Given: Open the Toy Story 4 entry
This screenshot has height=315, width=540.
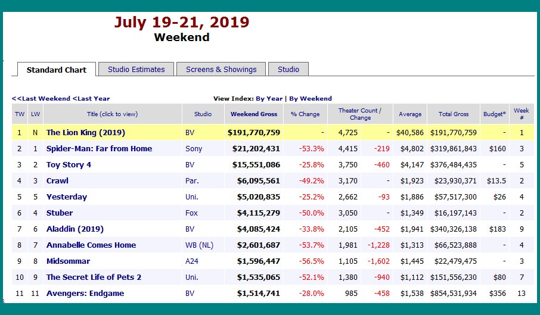Looking at the screenshot, I should 69,164.
